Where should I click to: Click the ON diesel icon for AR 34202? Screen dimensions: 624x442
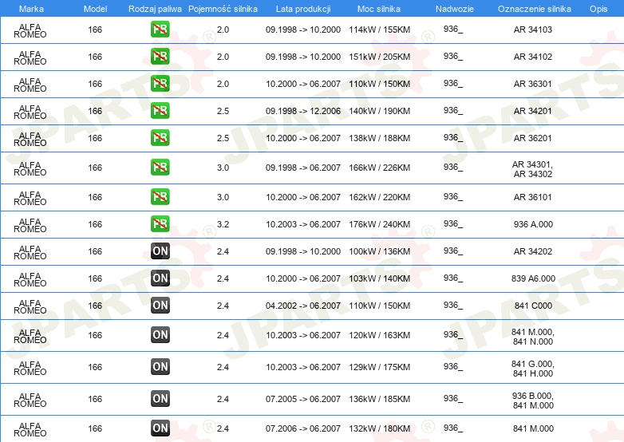[x=160, y=251]
